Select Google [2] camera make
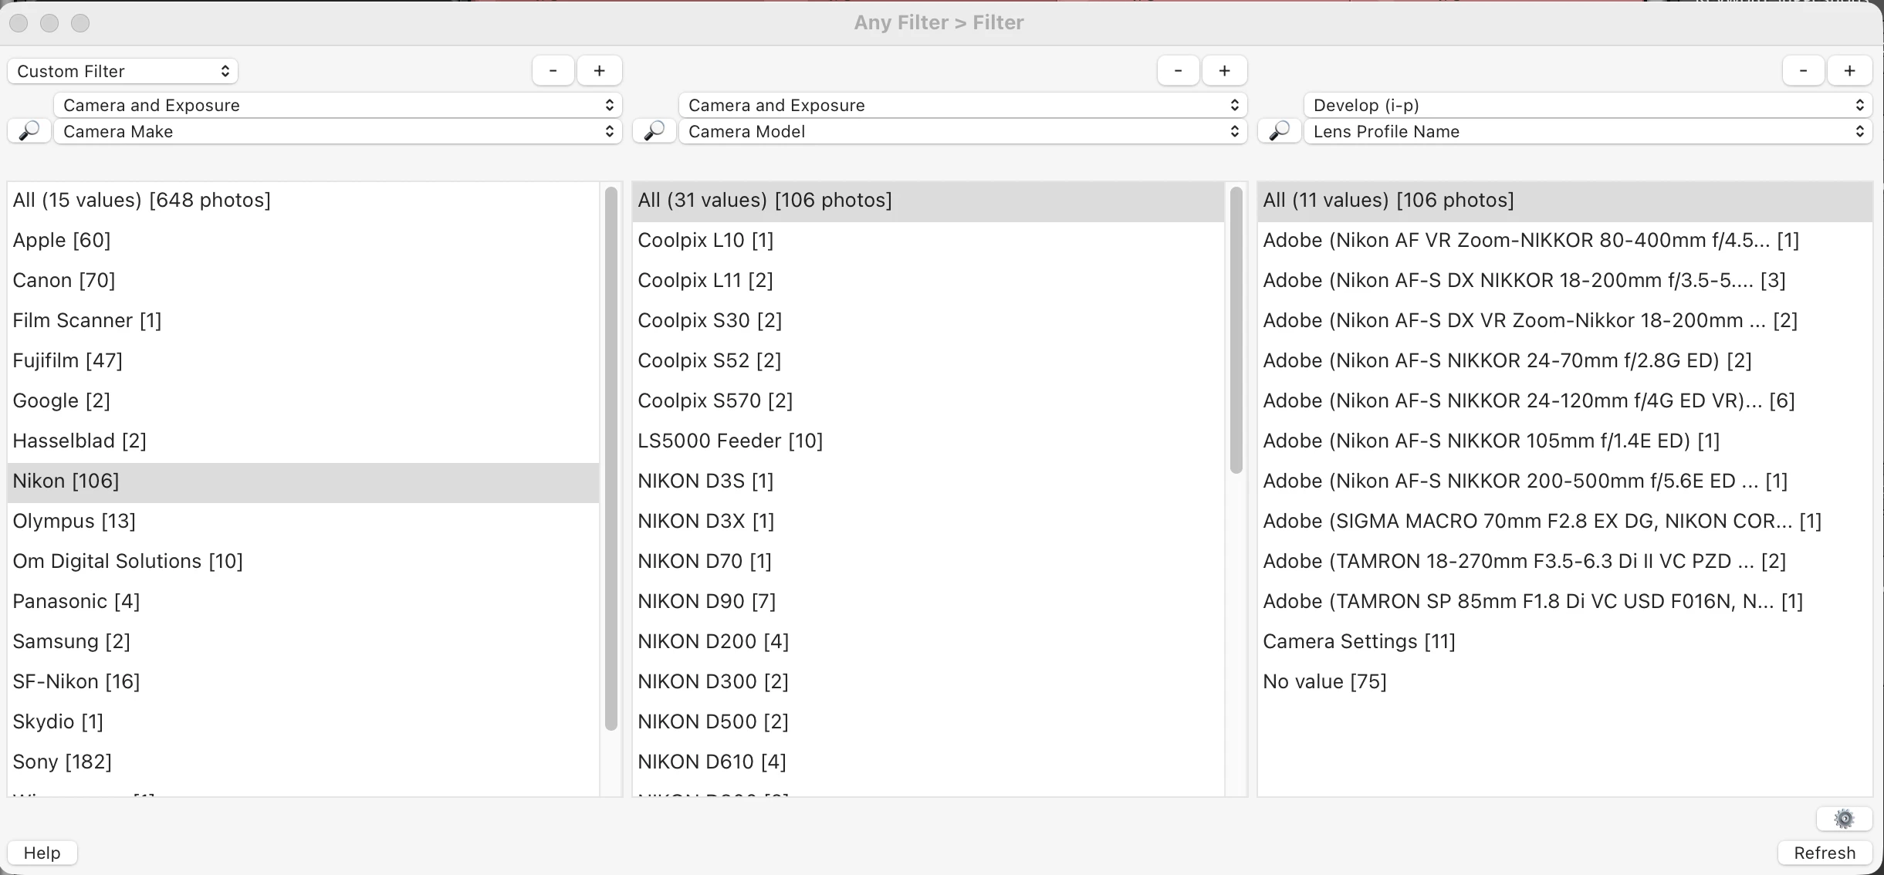This screenshot has height=875, width=1884. pyautogui.click(x=303, y=401)
